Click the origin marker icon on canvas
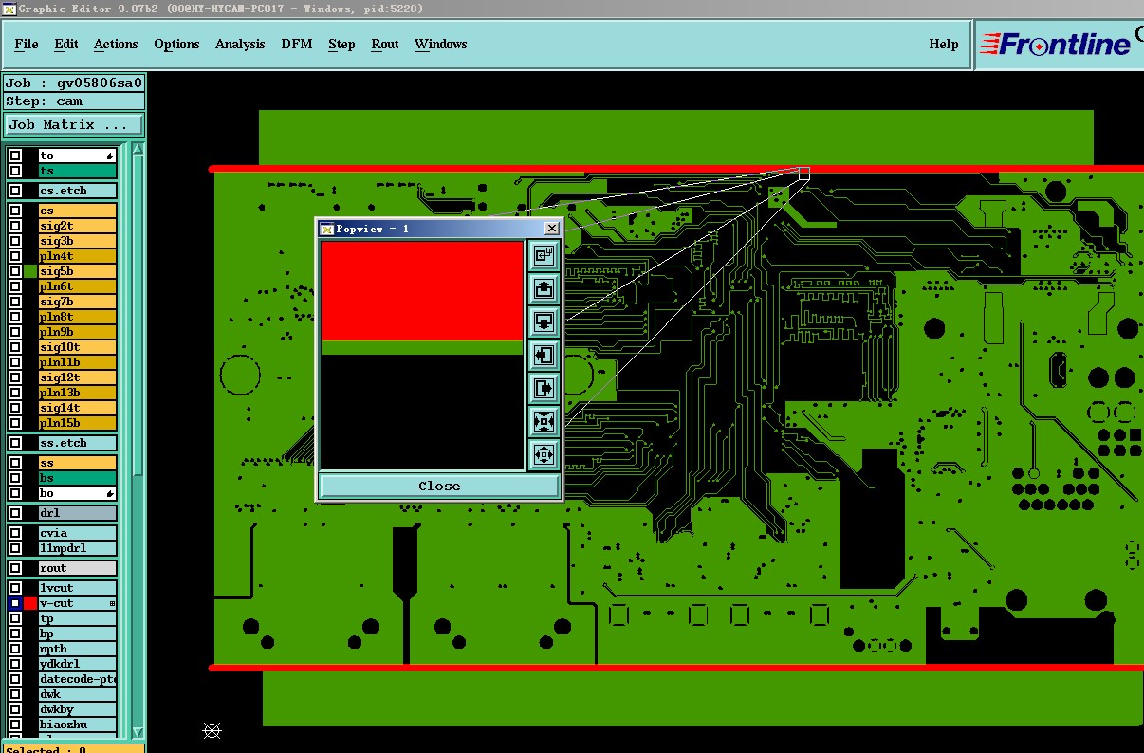 coord(212,729)
